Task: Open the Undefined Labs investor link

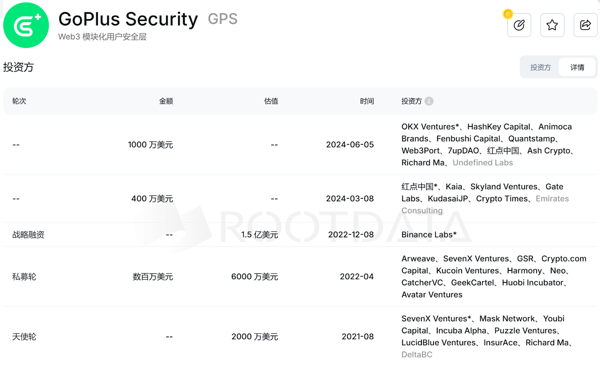Action: click(x=483, y=163)
